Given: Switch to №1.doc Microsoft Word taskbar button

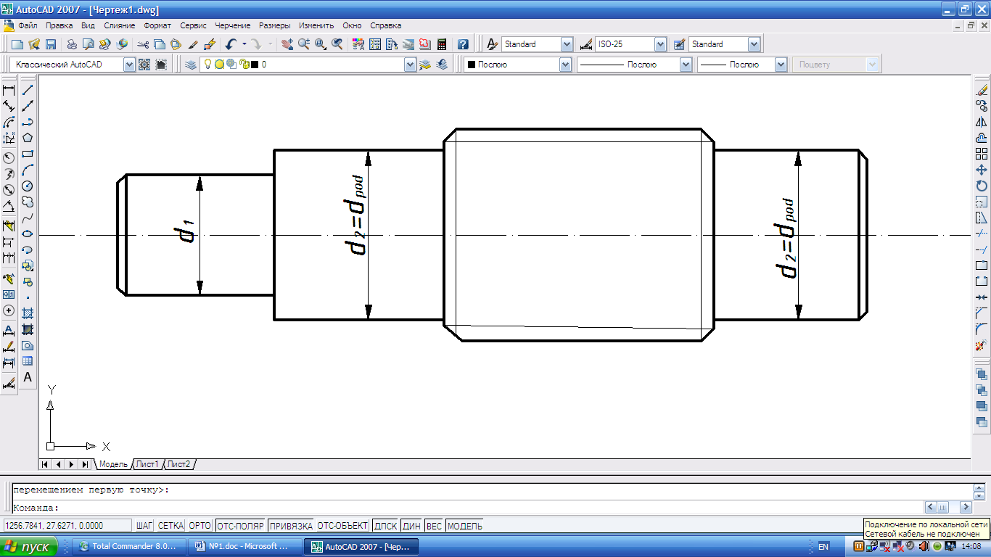Looking at the screenshot, I should [244, 547].
